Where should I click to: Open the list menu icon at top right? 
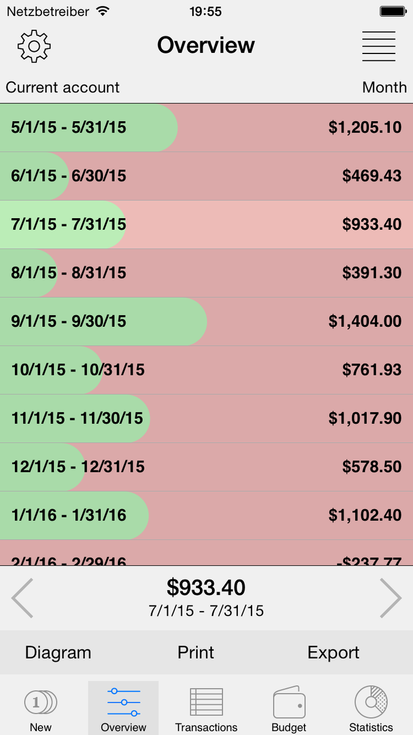(379, 46)
